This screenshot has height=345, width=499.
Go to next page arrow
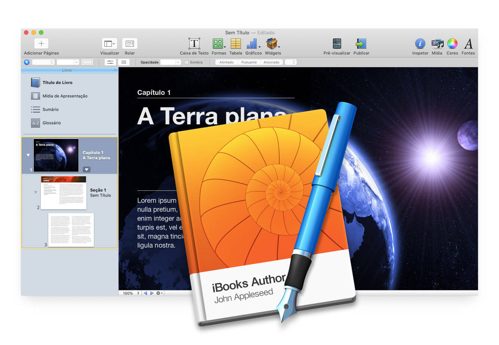(x=152, y=293)
